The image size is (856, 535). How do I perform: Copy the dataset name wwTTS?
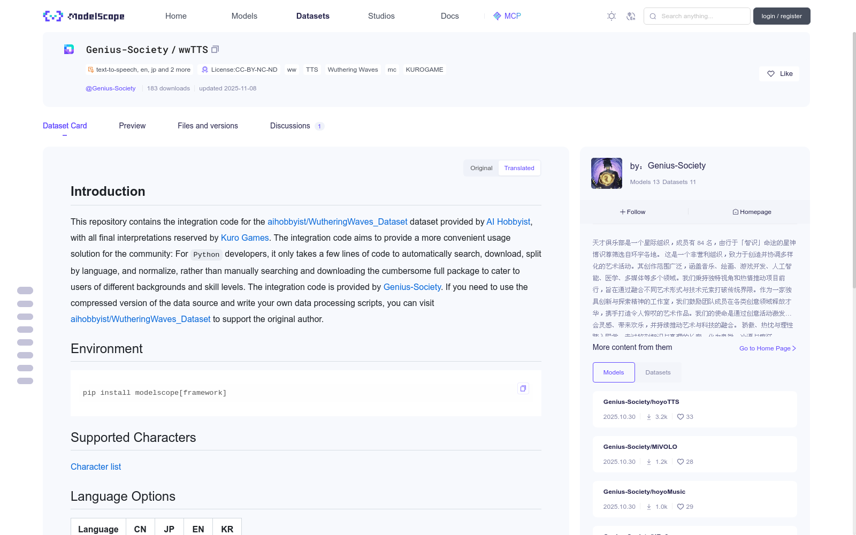point(215,49)
